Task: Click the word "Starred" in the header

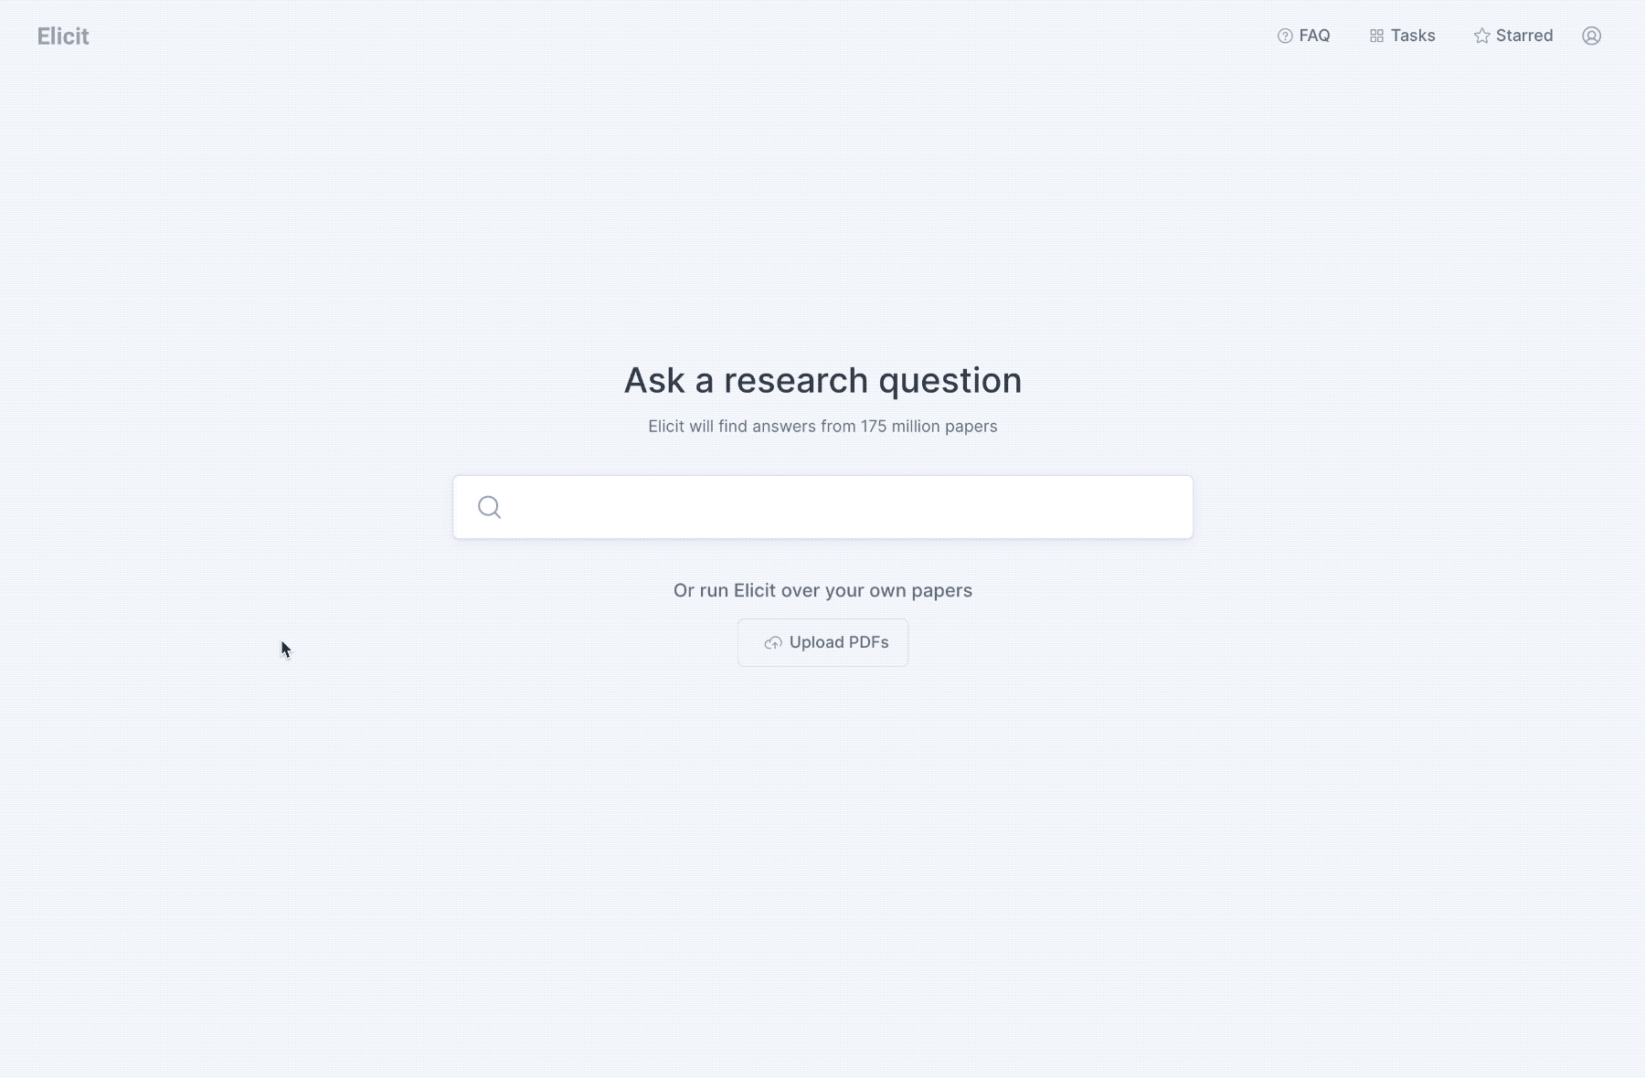Action: [x=1524, y=36]
